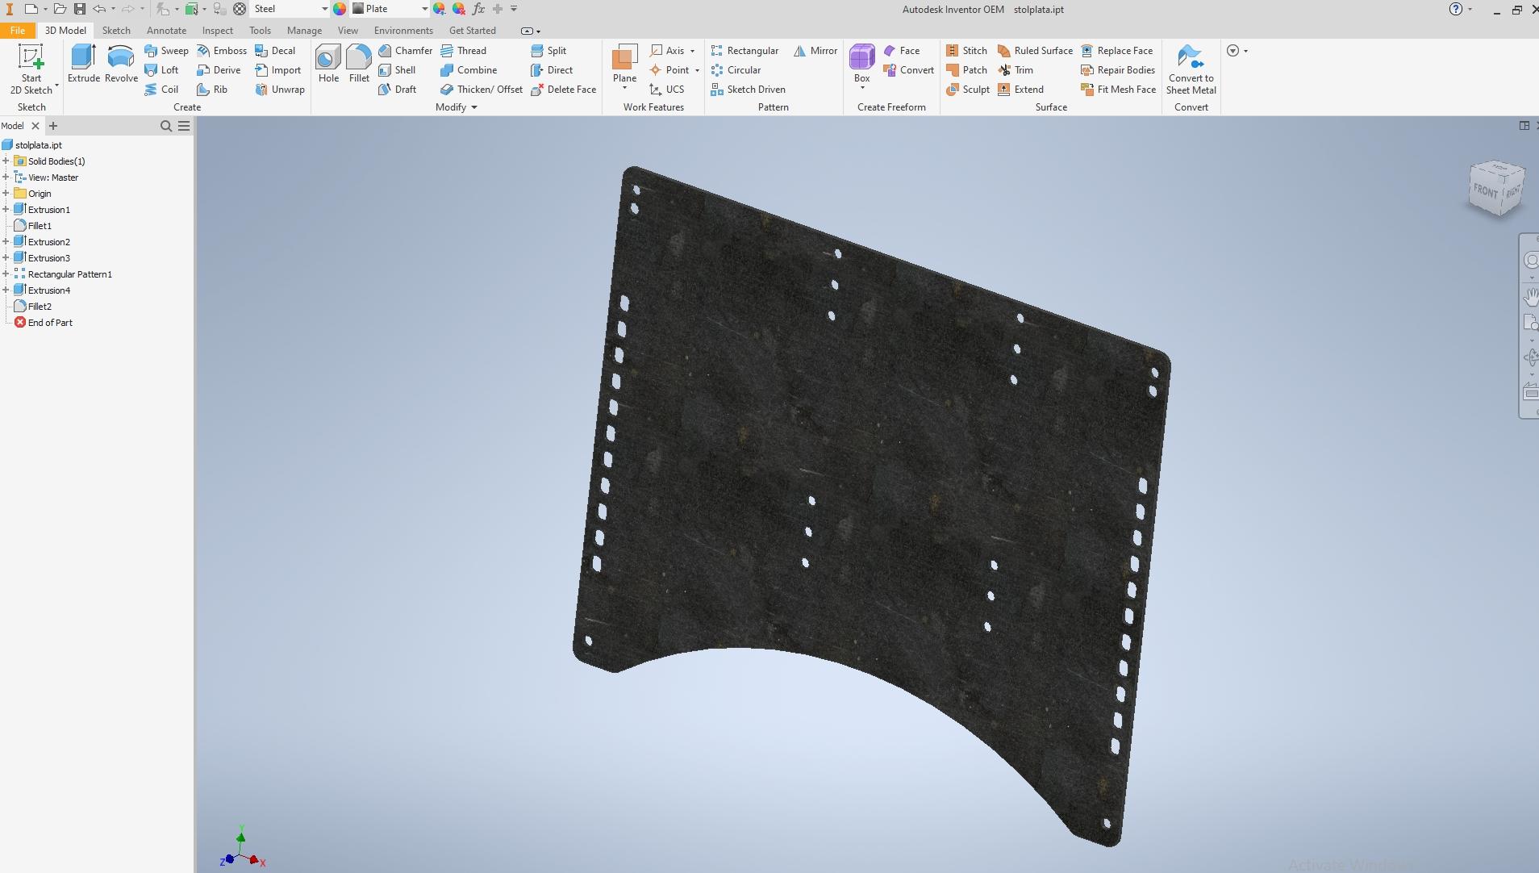The width and height of the screenshot is (1539, 873).
Task: Close the Model browser panel
Action: pos(35,126)
